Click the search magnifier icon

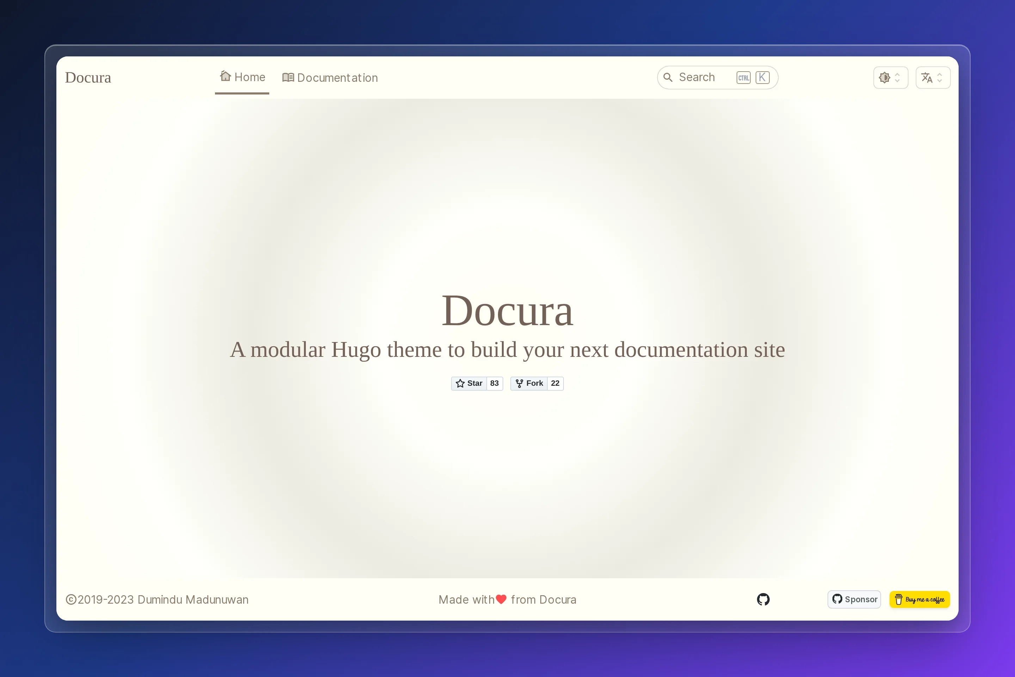668,78
